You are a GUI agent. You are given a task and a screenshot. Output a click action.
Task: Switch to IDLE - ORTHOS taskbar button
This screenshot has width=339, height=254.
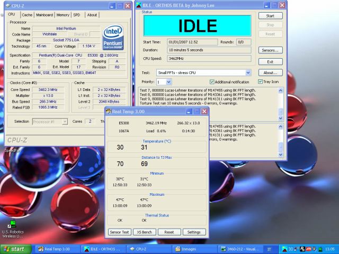point(103,249)
